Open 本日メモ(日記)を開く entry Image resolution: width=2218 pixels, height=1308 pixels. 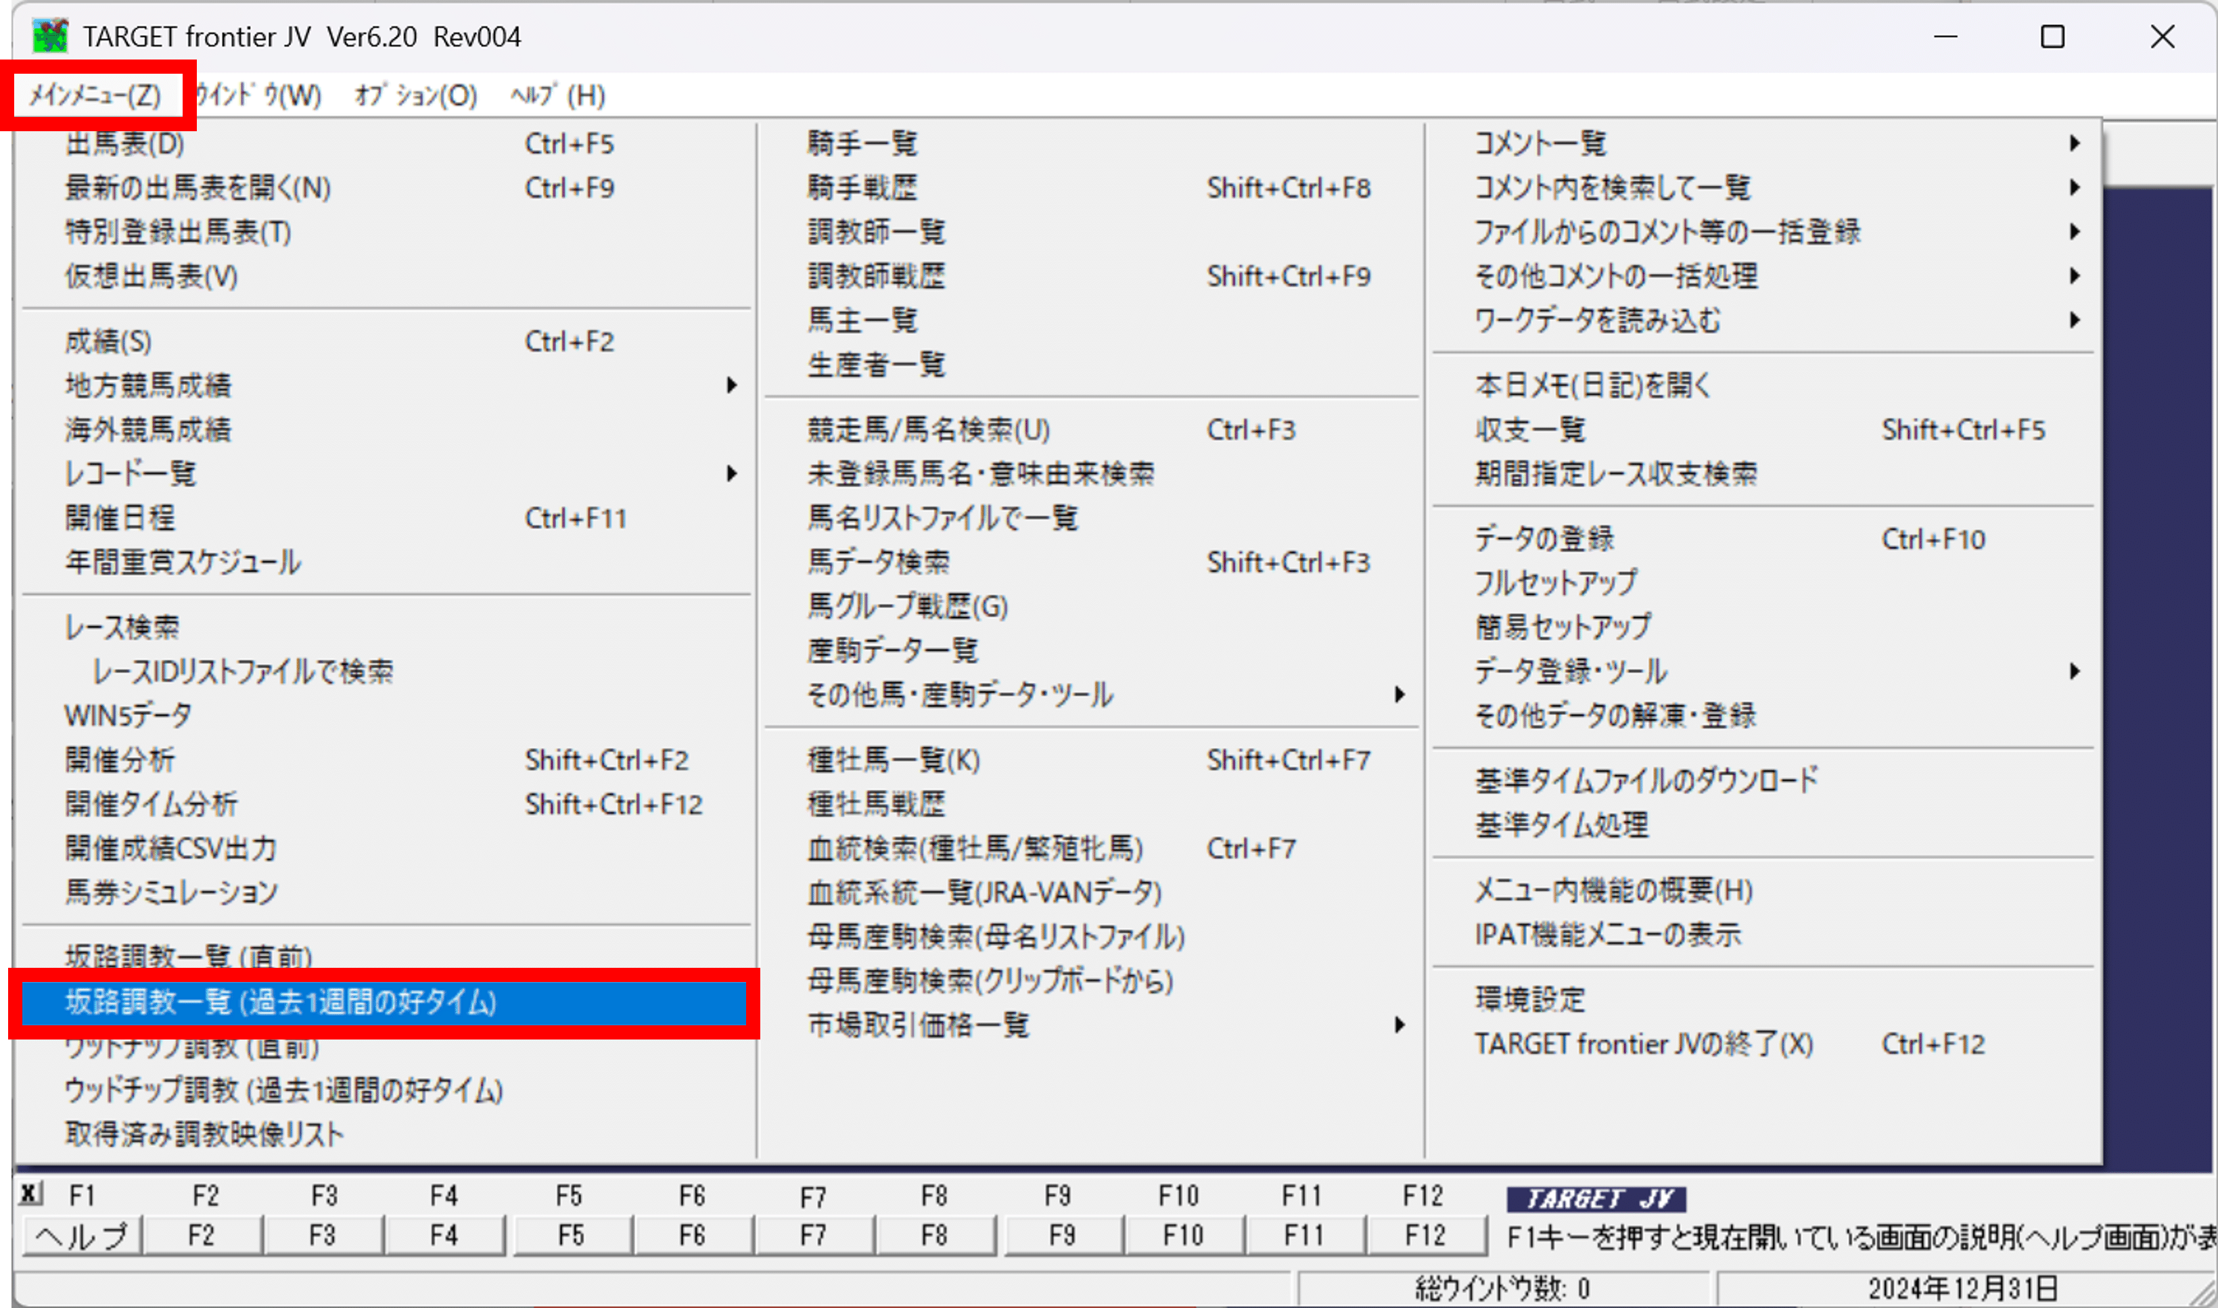point(1763,386)
